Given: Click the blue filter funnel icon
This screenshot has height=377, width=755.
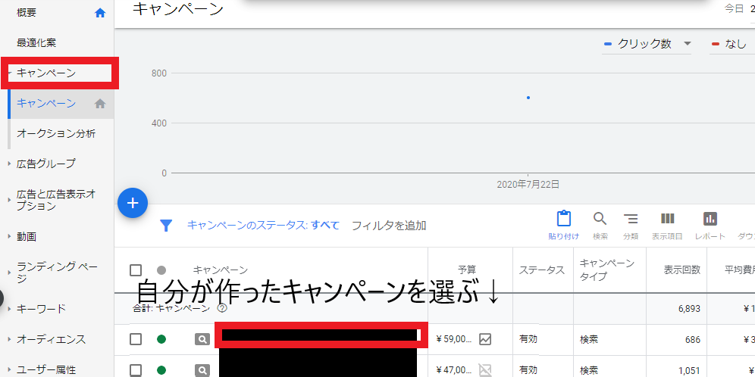Looking at the screenshot, I should (x=166, y=226).
